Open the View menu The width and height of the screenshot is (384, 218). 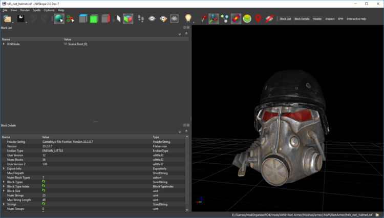click(14, 10)
